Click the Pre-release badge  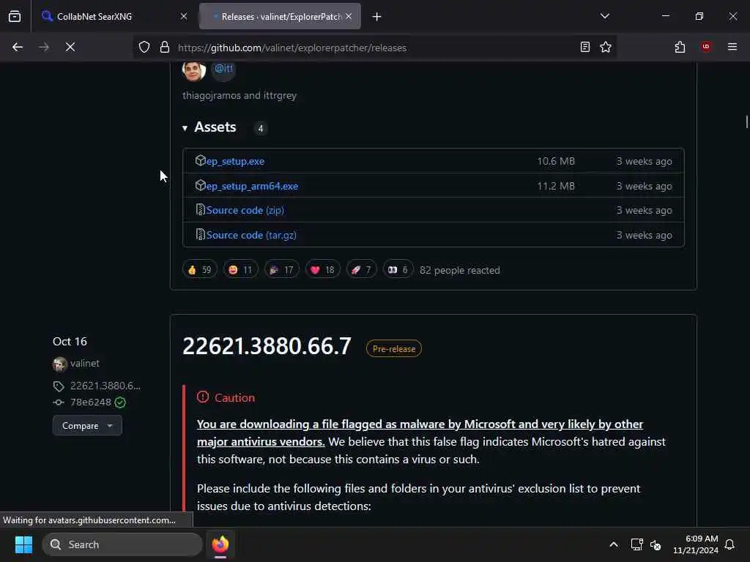click(393, 349)
